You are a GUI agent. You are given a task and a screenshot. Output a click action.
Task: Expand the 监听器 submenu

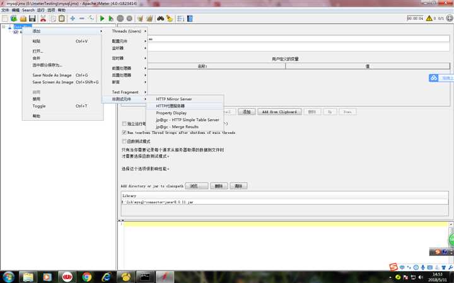pyautogui.click(x=125, y=48)
